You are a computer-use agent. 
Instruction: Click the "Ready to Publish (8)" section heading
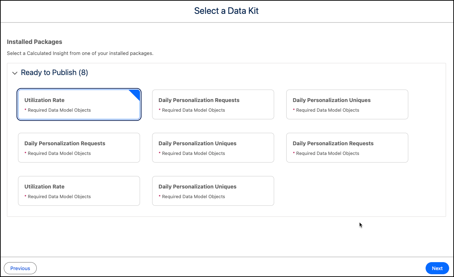54,73
